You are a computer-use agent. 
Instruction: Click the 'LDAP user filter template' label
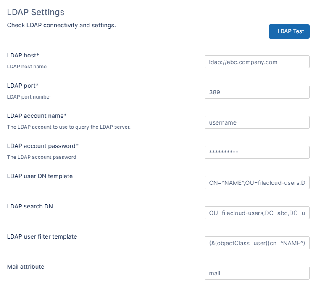pos(42,236)
